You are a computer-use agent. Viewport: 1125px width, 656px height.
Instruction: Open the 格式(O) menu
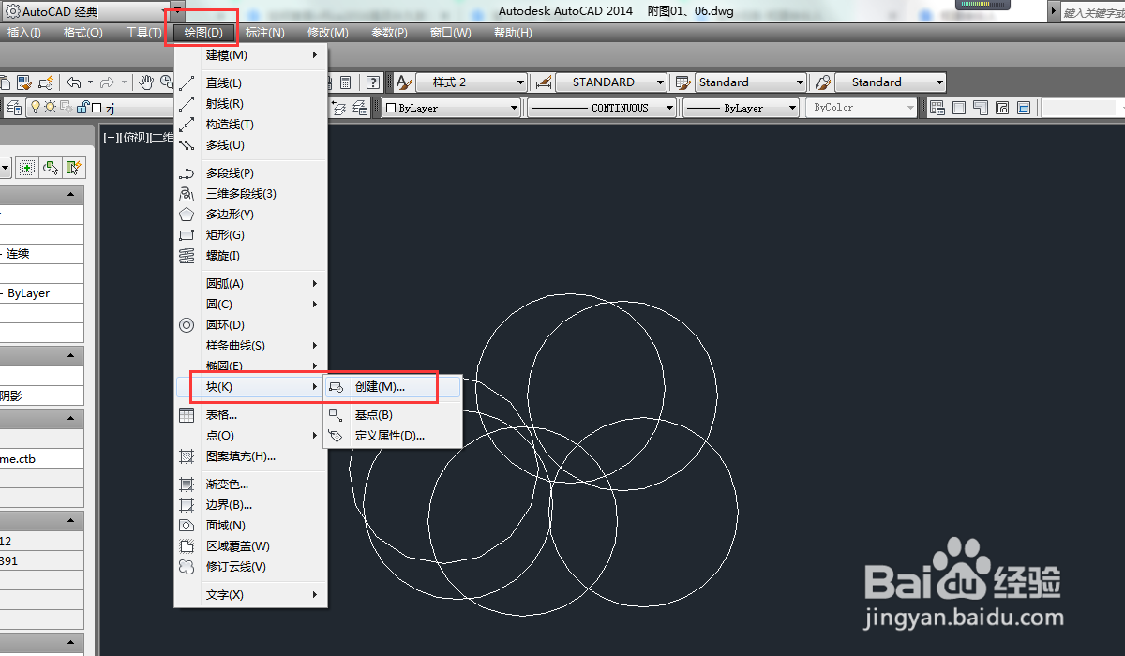point(82,33)
